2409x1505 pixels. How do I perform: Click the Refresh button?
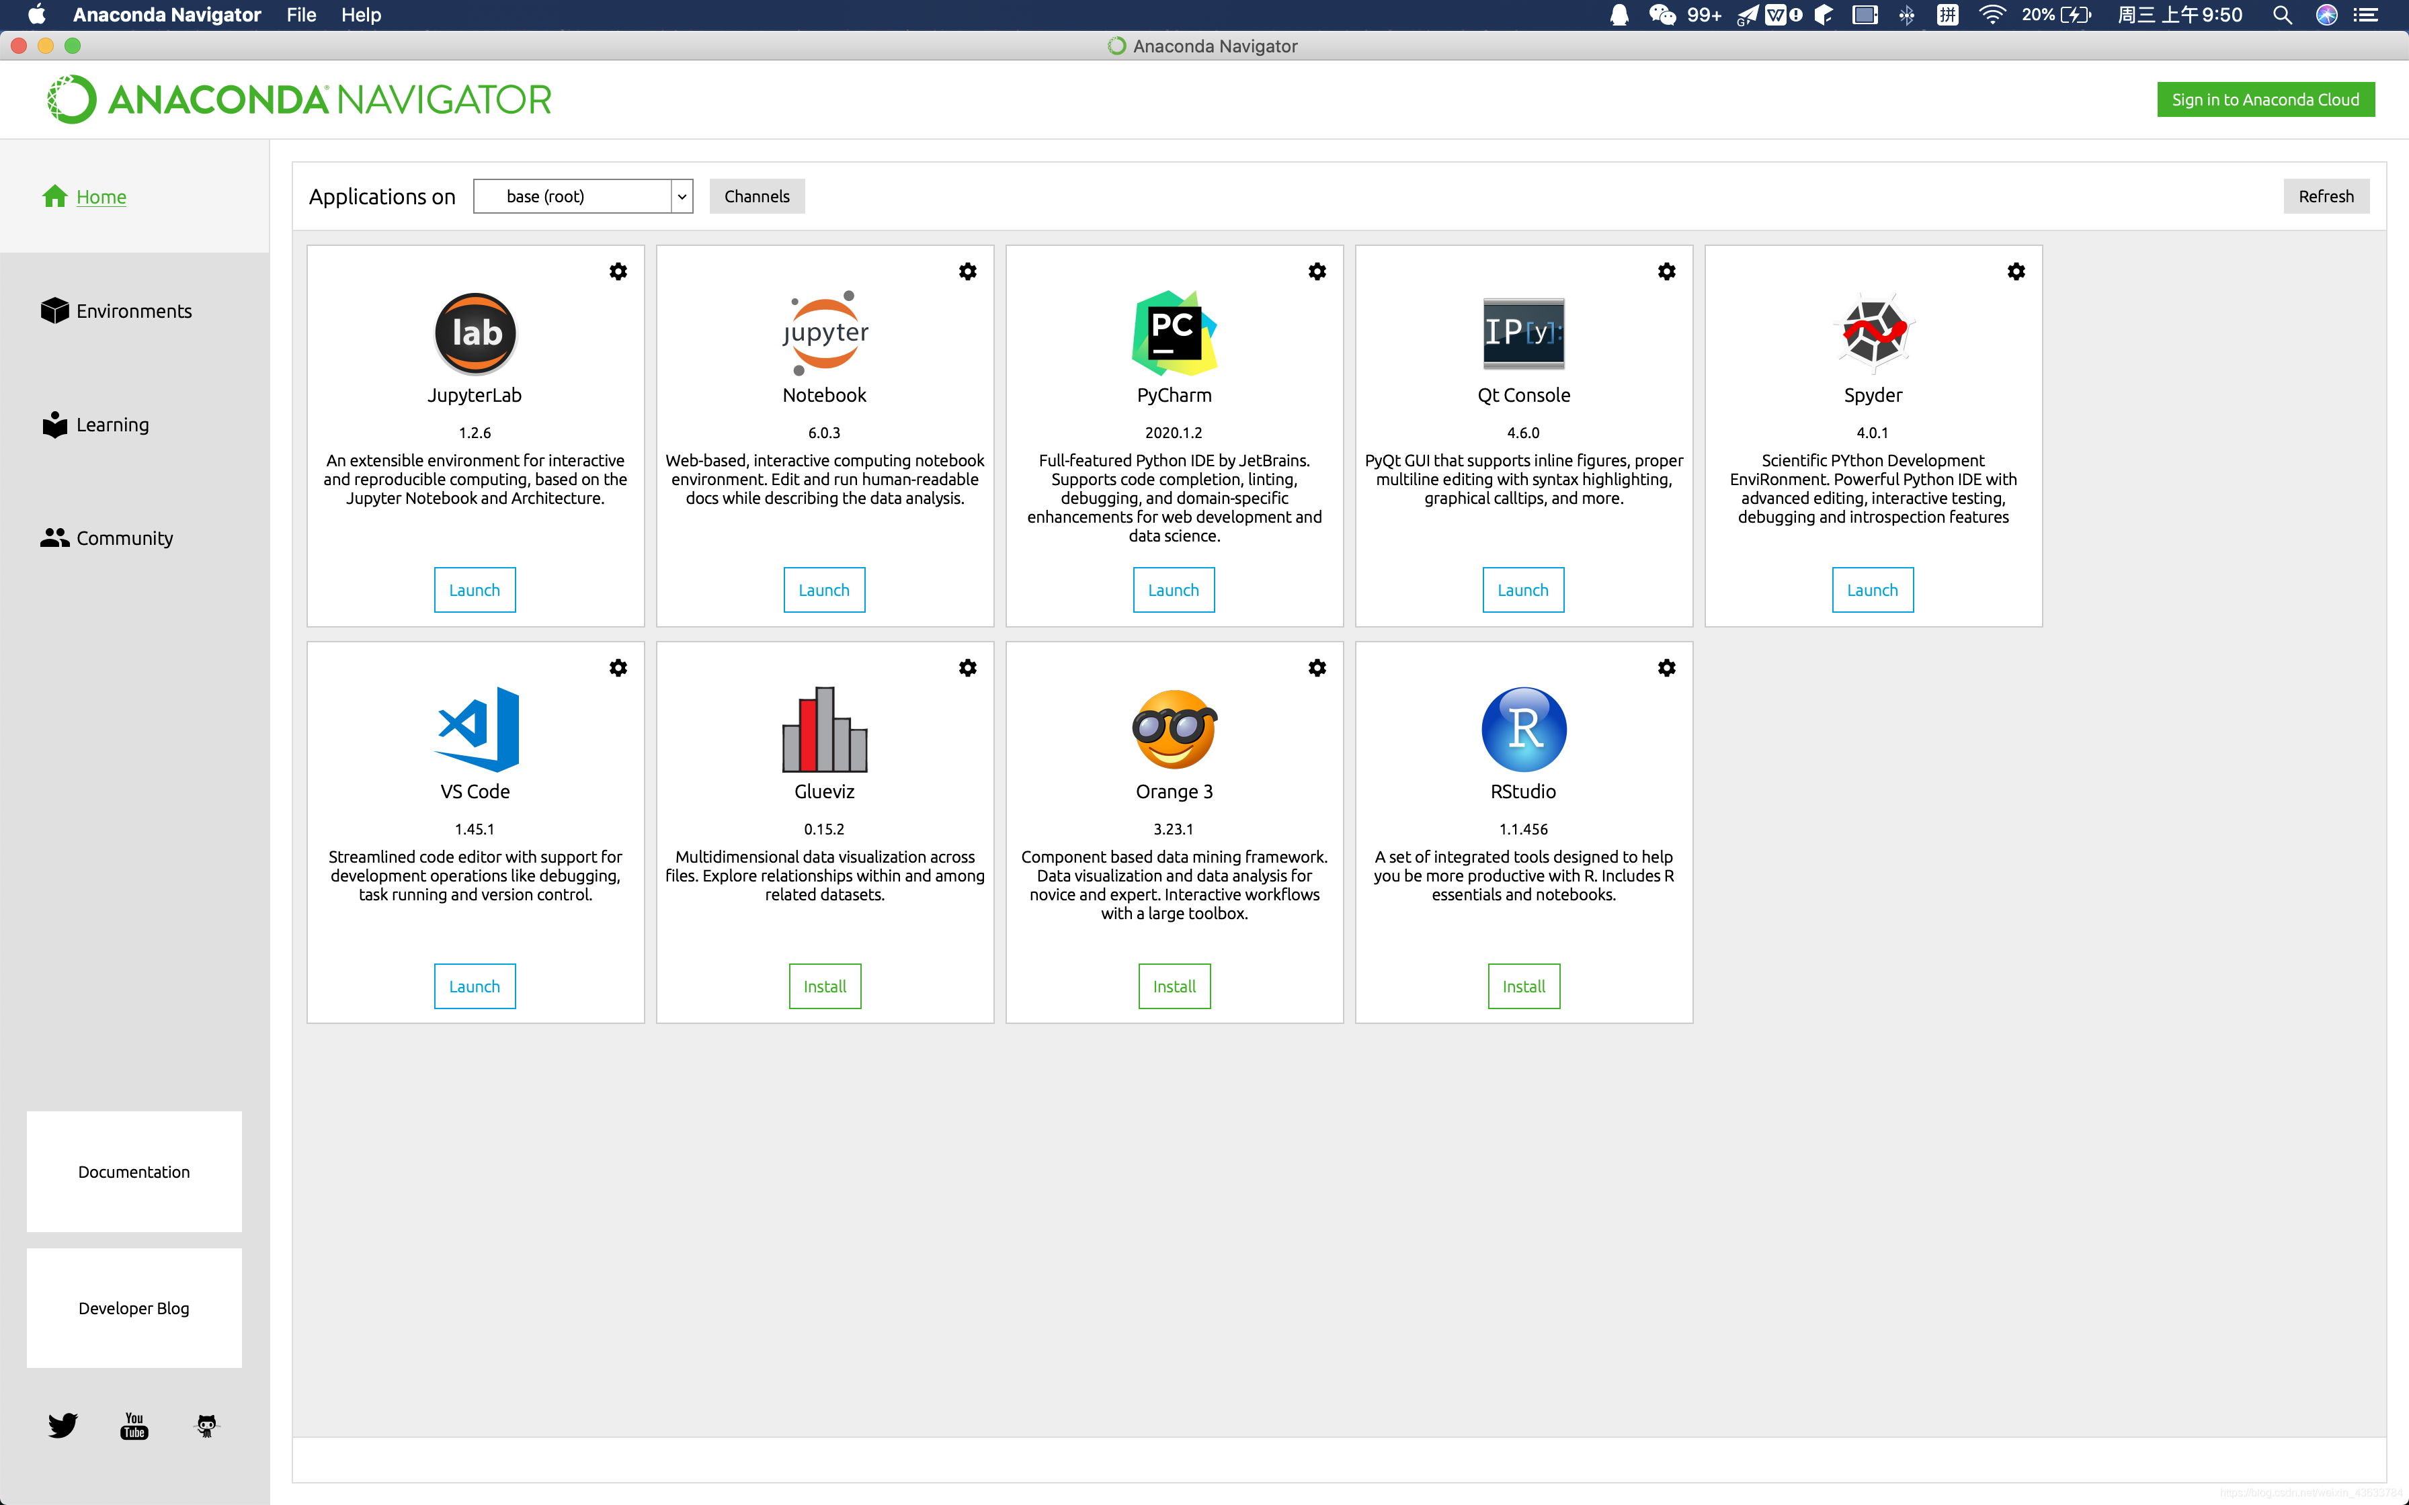click(2326, 196)
